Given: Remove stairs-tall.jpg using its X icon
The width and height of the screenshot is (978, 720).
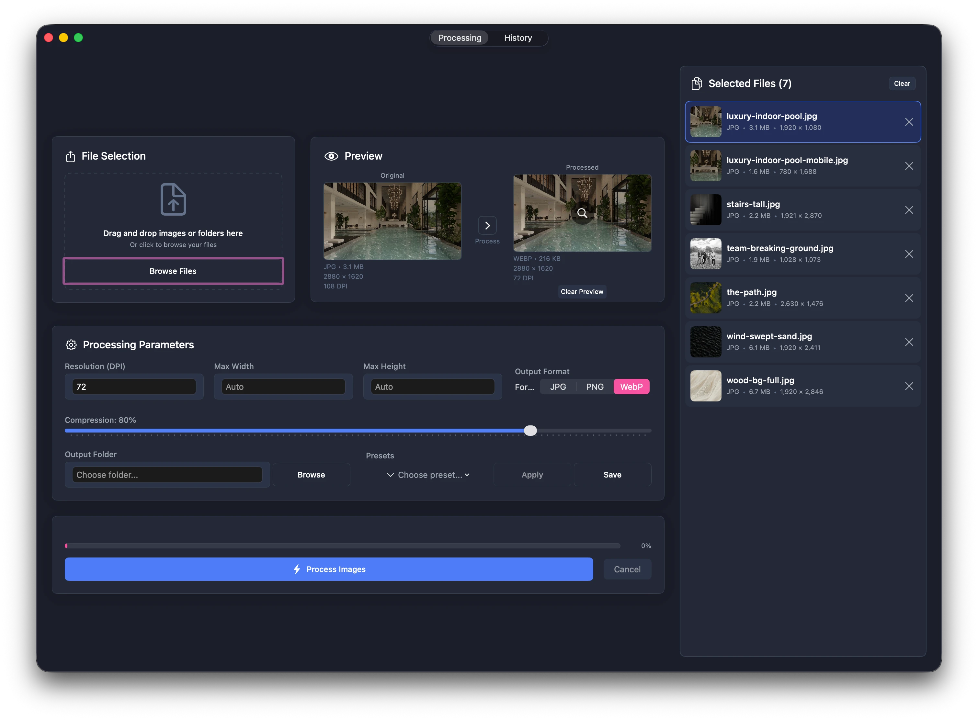Looking at the screenshot, I should tap(910, 210).
